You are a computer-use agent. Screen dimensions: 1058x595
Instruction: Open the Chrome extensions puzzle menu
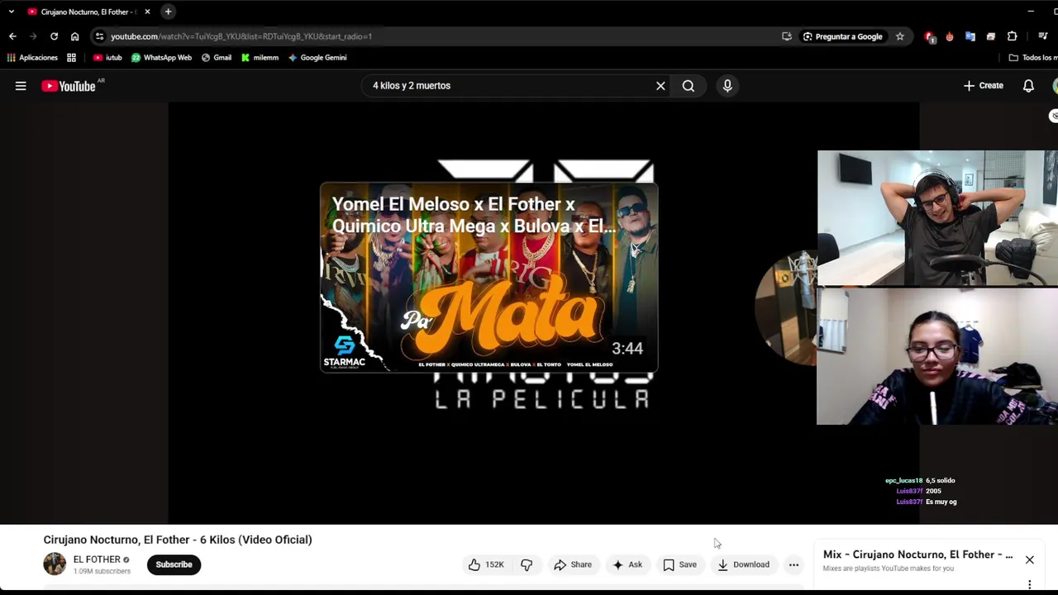[x=1012, y=36]
